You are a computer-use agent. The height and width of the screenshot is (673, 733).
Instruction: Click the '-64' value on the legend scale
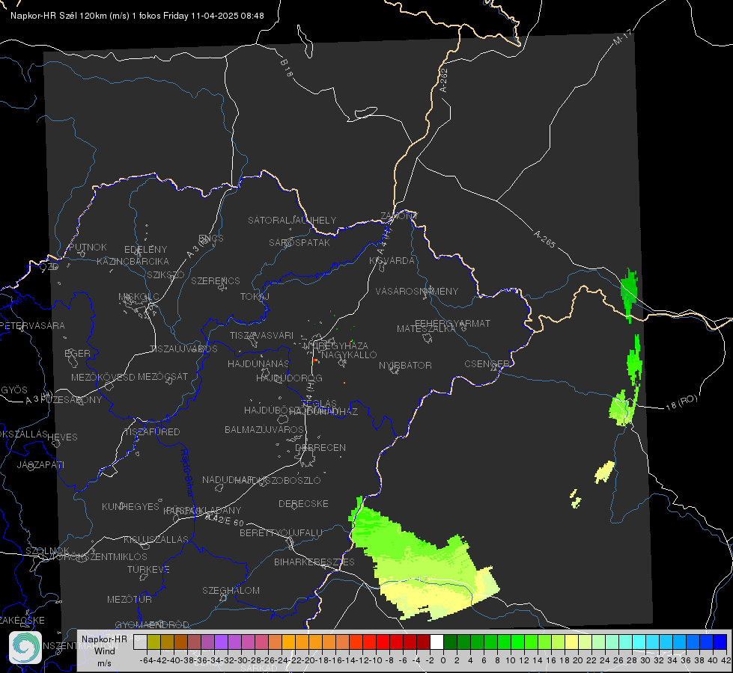[x=146, y=660]
